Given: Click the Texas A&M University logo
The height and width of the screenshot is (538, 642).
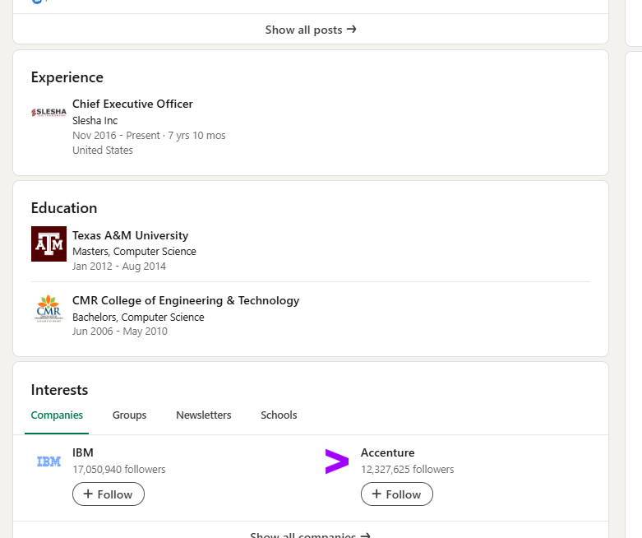Looking at the screenshot, I should tap(48, 243).
